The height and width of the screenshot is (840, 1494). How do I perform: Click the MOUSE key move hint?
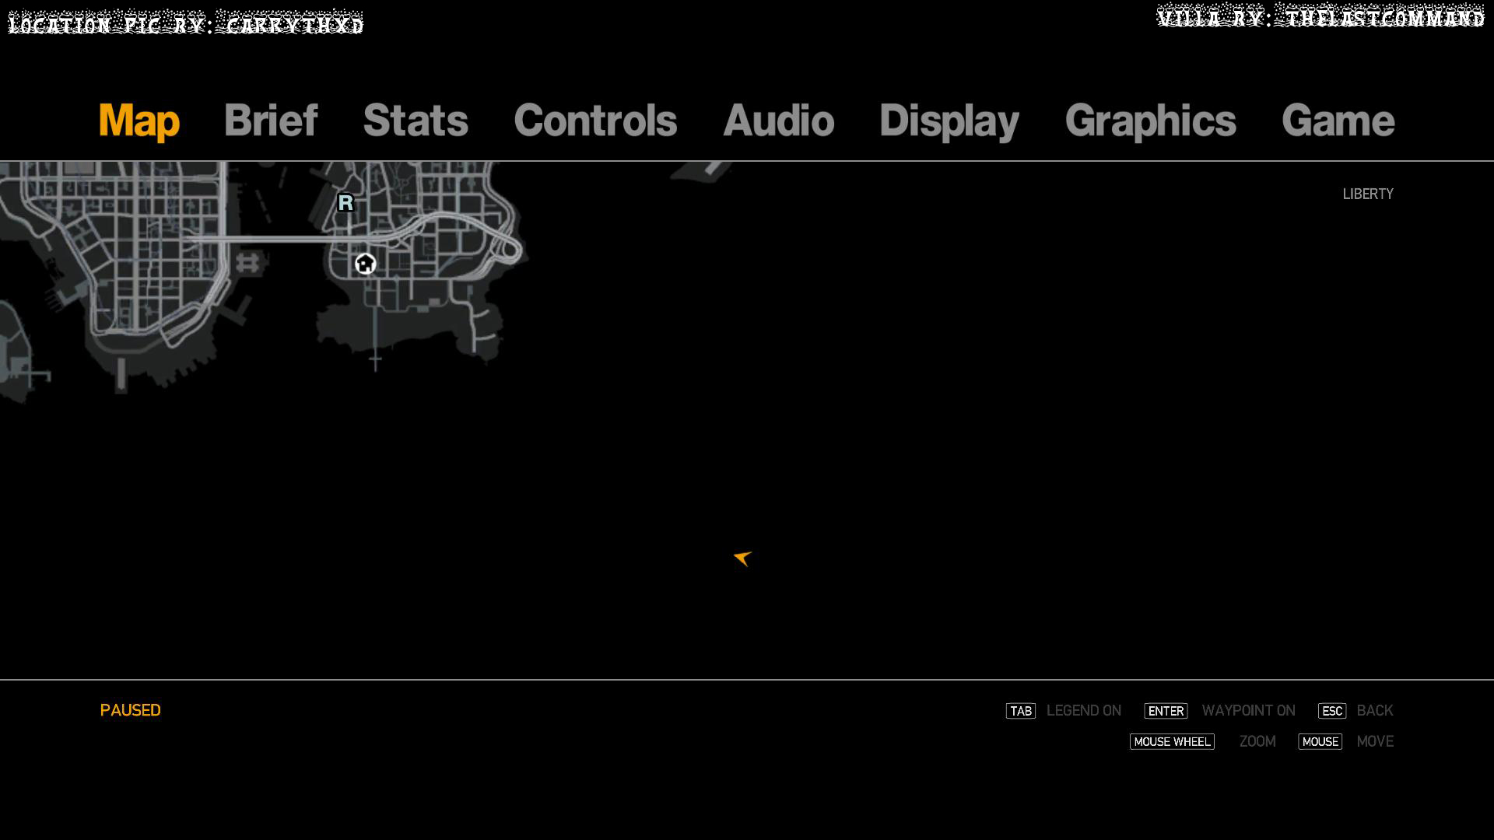point(1320,742)
